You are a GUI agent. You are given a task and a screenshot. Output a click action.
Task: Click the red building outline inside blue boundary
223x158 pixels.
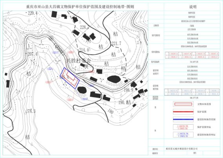click(x=70, y=78)
